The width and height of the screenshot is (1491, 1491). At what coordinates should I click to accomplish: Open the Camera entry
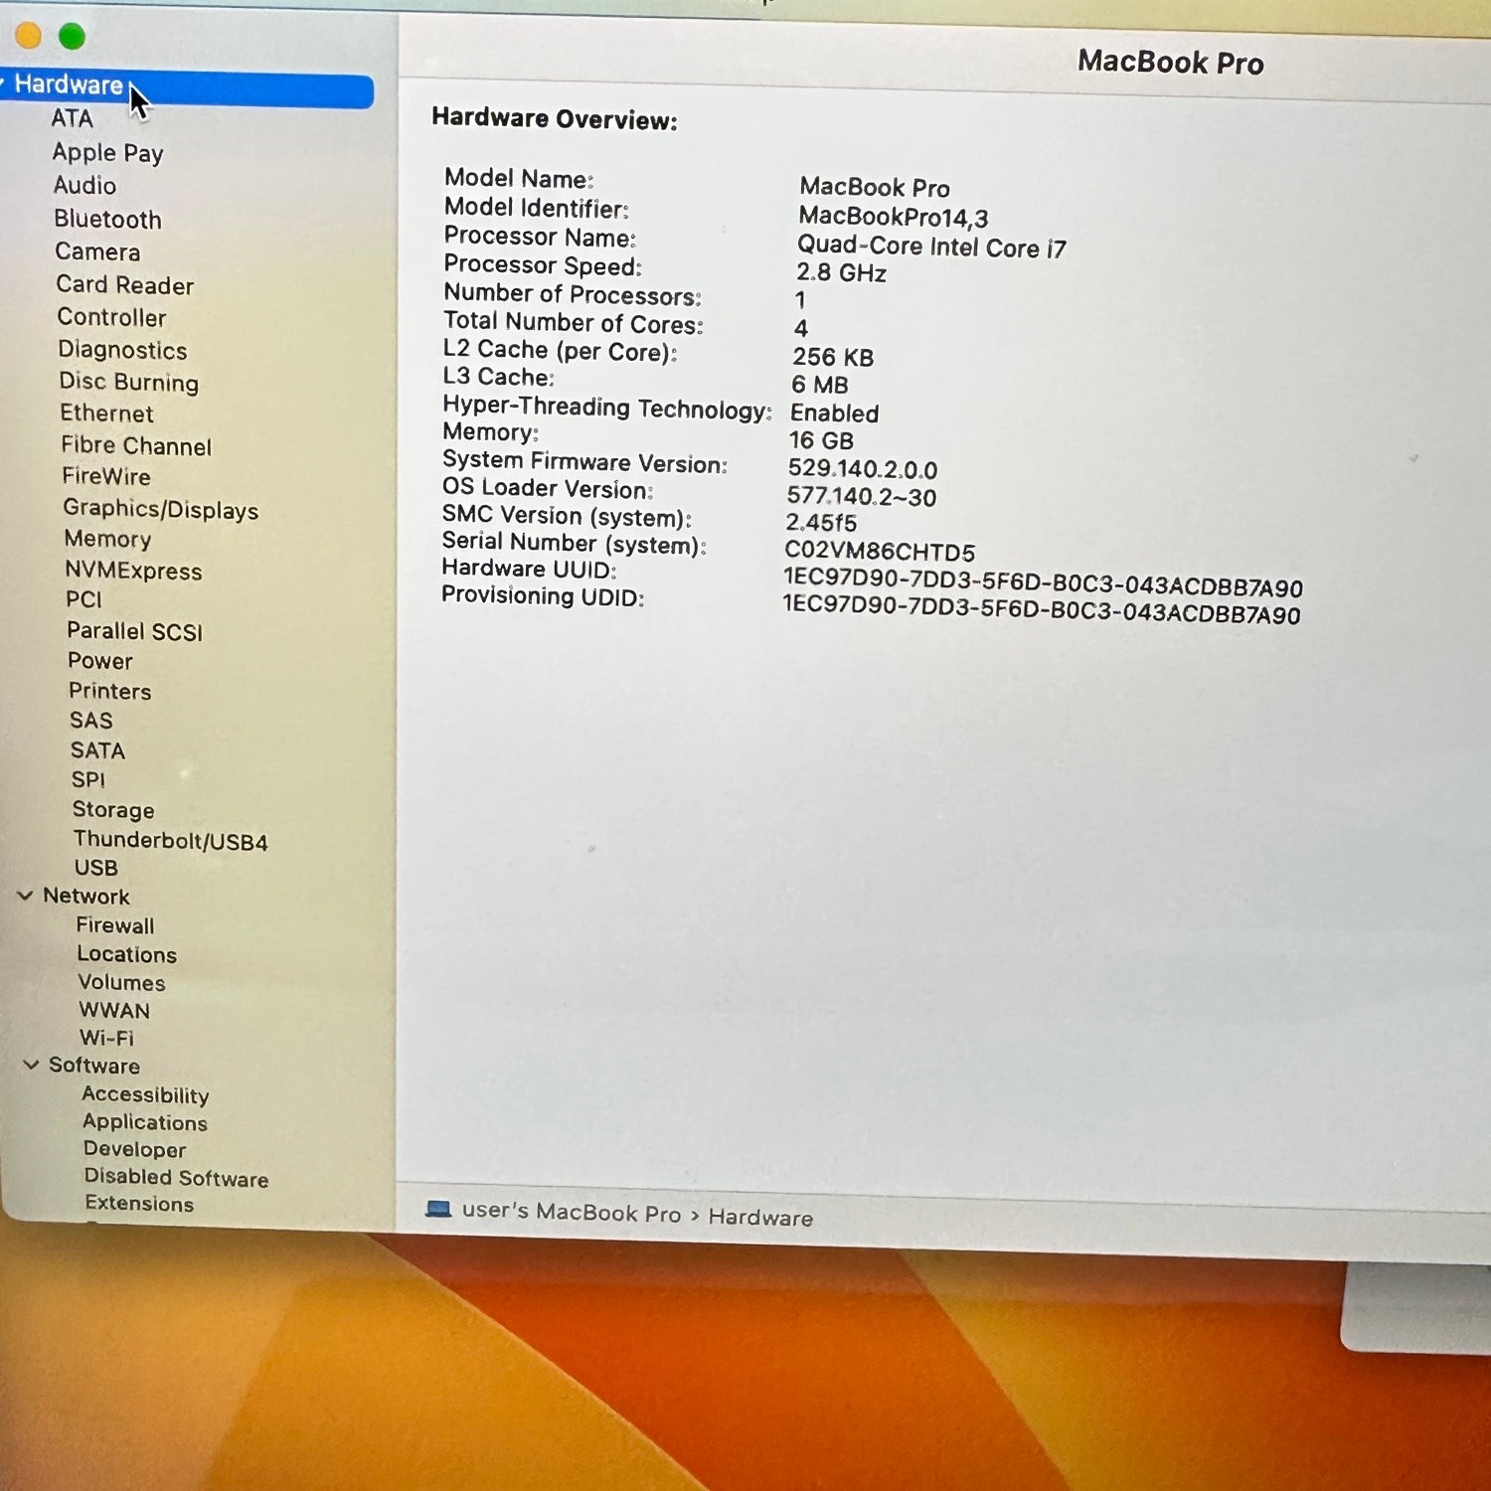(97, 251)
